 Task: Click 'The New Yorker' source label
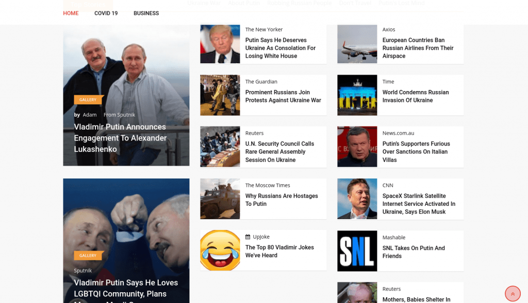point(264,29)
